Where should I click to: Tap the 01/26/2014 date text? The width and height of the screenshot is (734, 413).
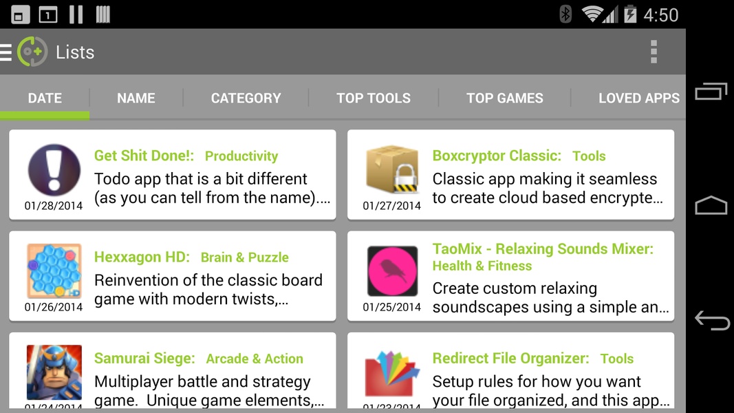click(54, 307)
